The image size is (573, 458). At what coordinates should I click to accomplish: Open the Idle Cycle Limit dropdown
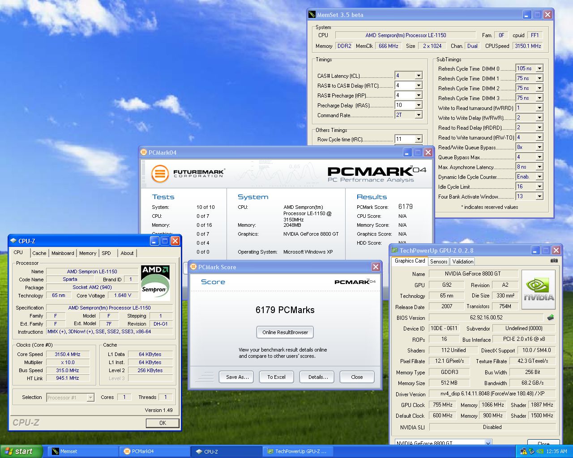tap(539, 187)
